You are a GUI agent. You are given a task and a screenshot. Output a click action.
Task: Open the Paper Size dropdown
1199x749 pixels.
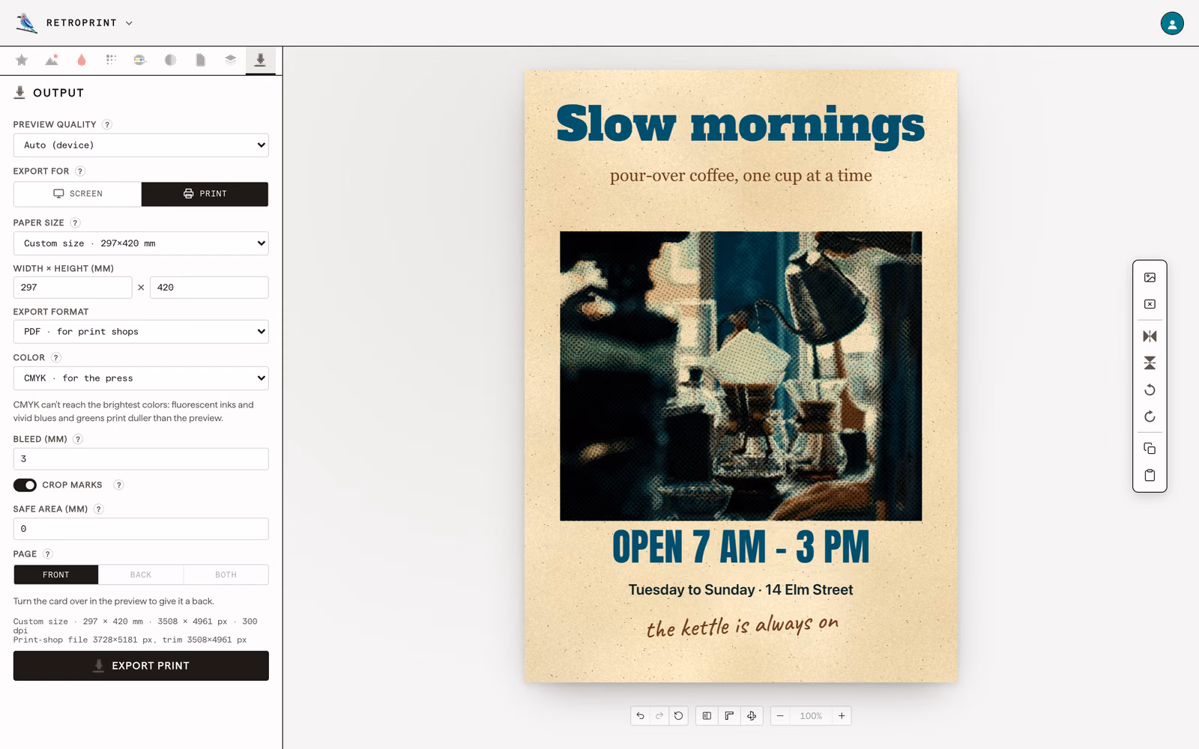pyautogui.click(x=141, y=243)
